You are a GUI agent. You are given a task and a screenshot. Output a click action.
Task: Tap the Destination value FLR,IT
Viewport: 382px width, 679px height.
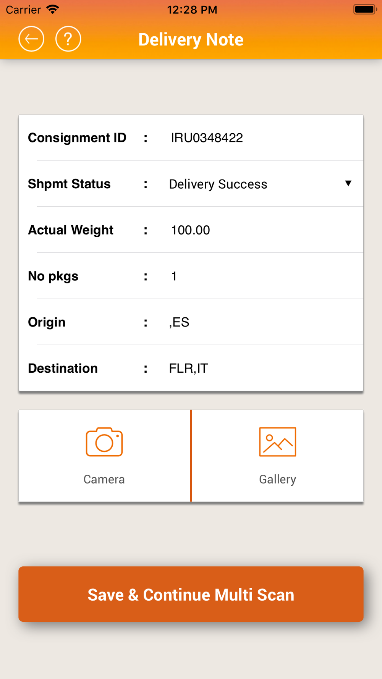click(188, 369)
